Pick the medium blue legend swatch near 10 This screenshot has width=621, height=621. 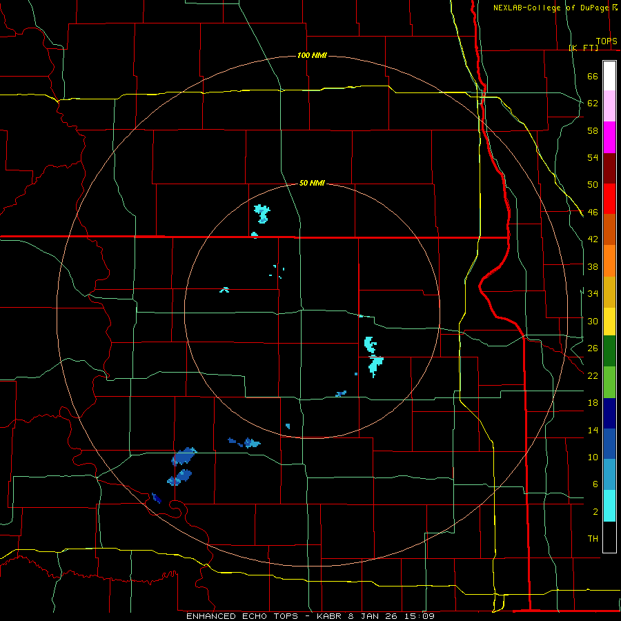tap(609, 444)
